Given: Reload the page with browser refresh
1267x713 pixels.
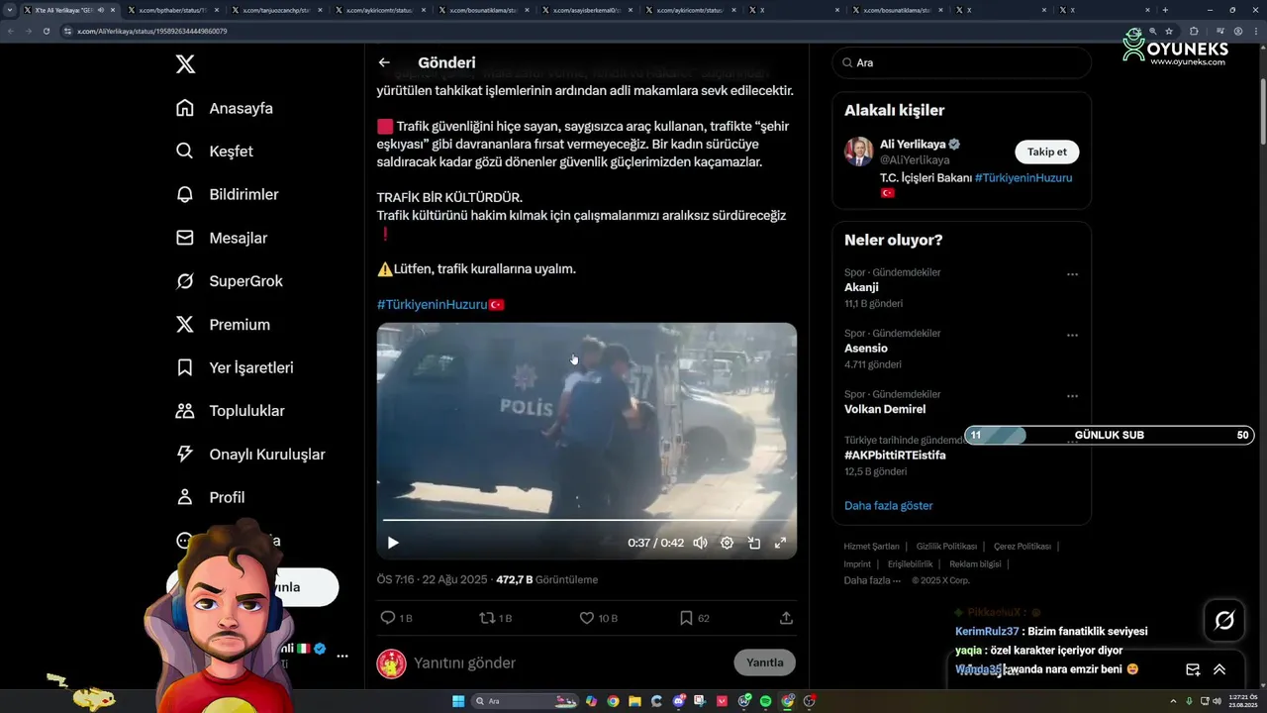Looking at the screenshot, I should point(46,31).
